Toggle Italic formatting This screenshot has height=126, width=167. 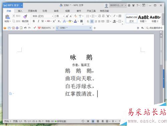38,21
